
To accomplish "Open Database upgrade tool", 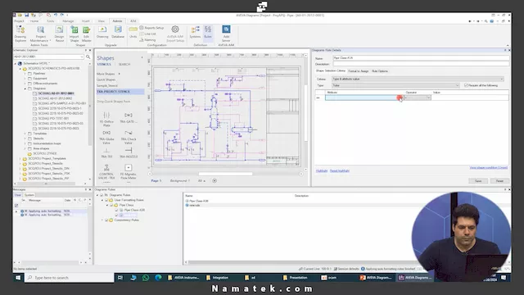I will point(118,32).
